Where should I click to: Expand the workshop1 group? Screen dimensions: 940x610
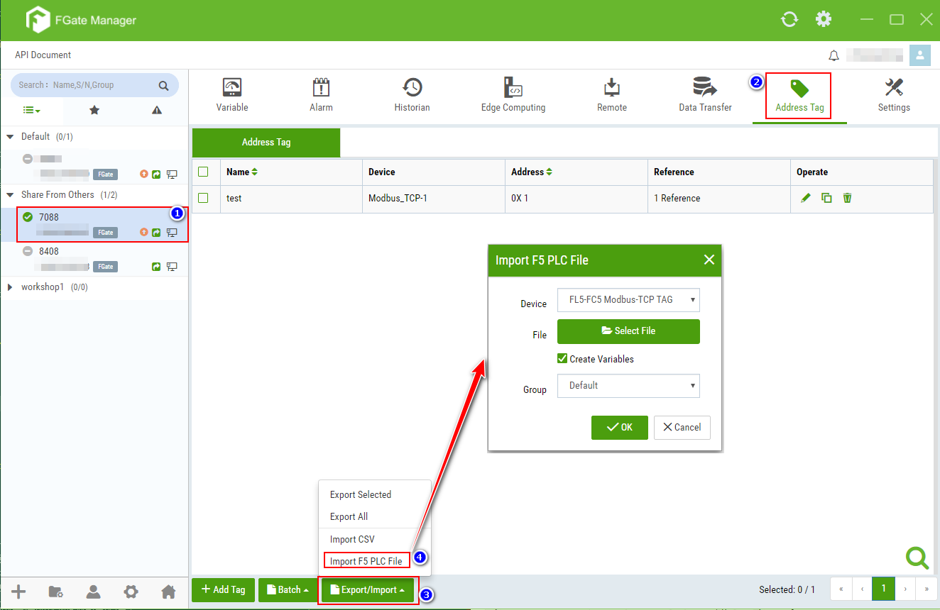[x=10, y=287]
